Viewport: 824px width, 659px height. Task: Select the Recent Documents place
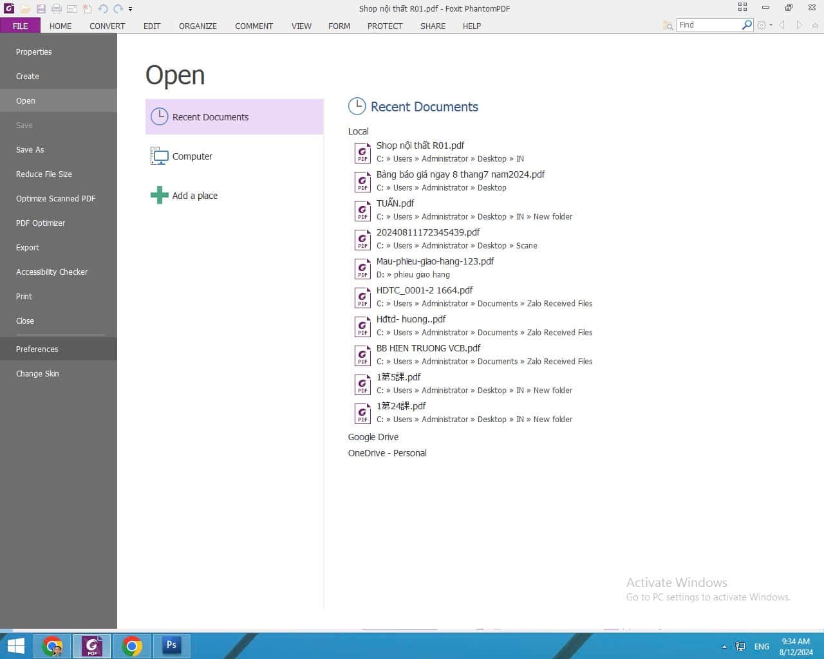234,117
